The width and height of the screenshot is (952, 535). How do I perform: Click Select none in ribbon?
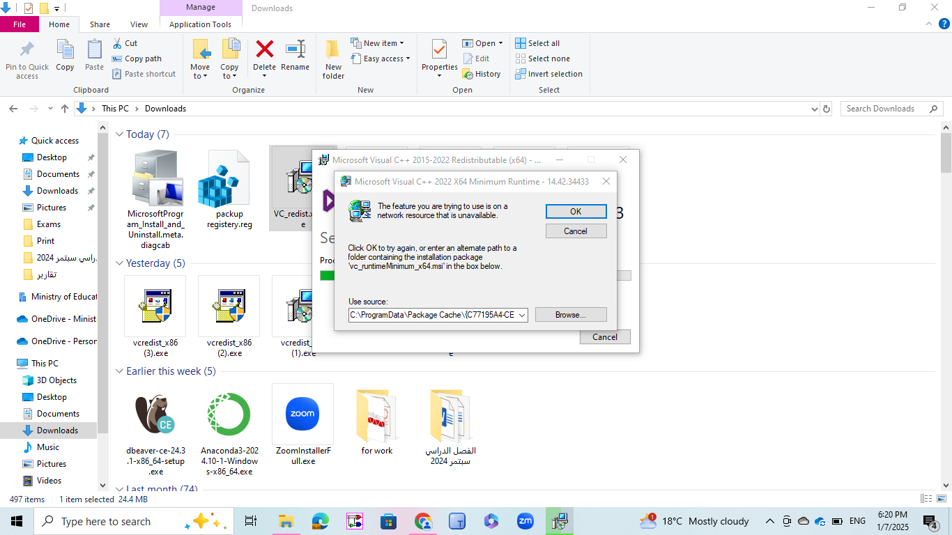pos(542,59)
